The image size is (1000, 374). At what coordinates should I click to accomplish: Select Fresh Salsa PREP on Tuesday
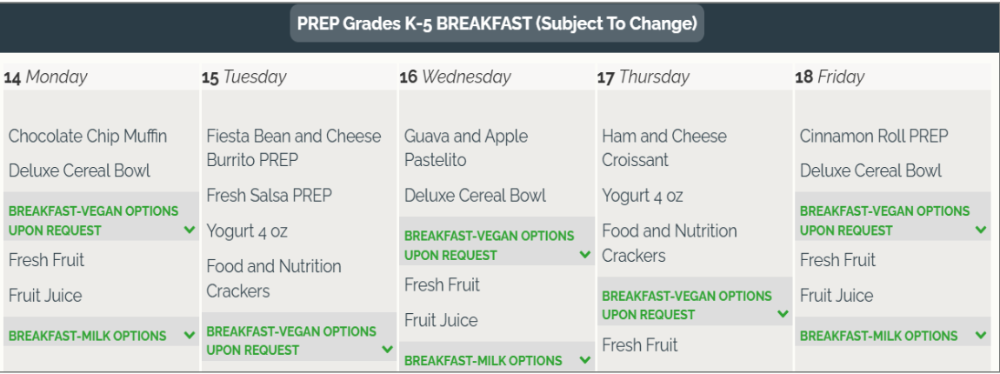pyautogui.click(x=270, y=196)
